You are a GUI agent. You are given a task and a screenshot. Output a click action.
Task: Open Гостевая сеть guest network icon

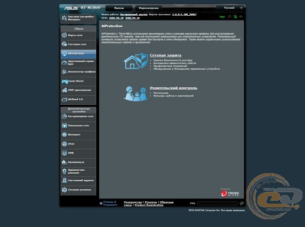coord(64,44)
